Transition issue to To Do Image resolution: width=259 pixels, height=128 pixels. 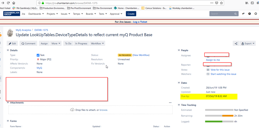coord(68,44)
